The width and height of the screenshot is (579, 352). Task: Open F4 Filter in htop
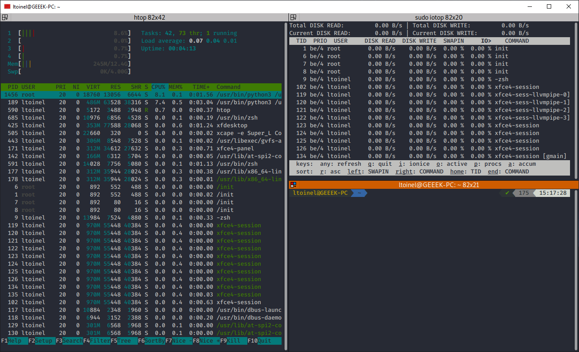[x=97, y=341]
